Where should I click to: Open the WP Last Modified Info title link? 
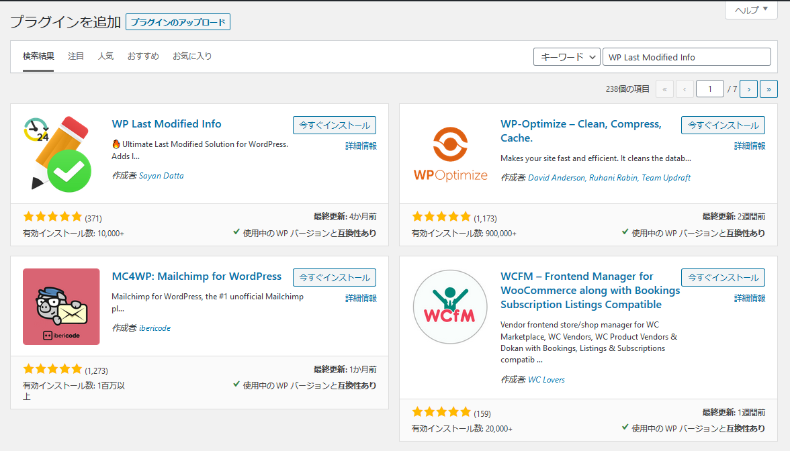coord(167,123)
